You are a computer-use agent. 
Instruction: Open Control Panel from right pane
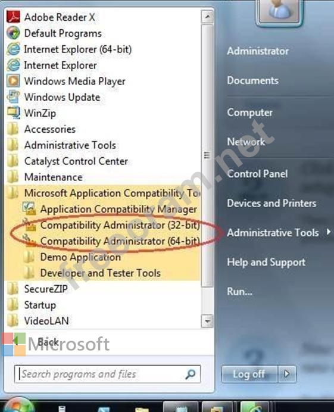(x=257, y=174)
